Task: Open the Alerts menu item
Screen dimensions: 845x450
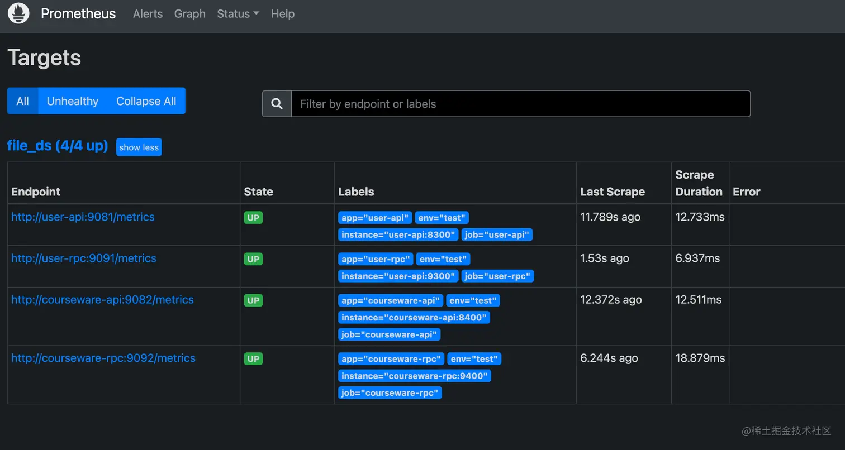Action: [148, 14]
